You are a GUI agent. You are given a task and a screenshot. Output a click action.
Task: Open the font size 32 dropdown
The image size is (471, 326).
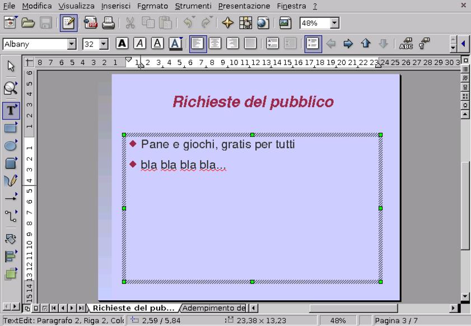pyautogui.click(x=104, y=44)
